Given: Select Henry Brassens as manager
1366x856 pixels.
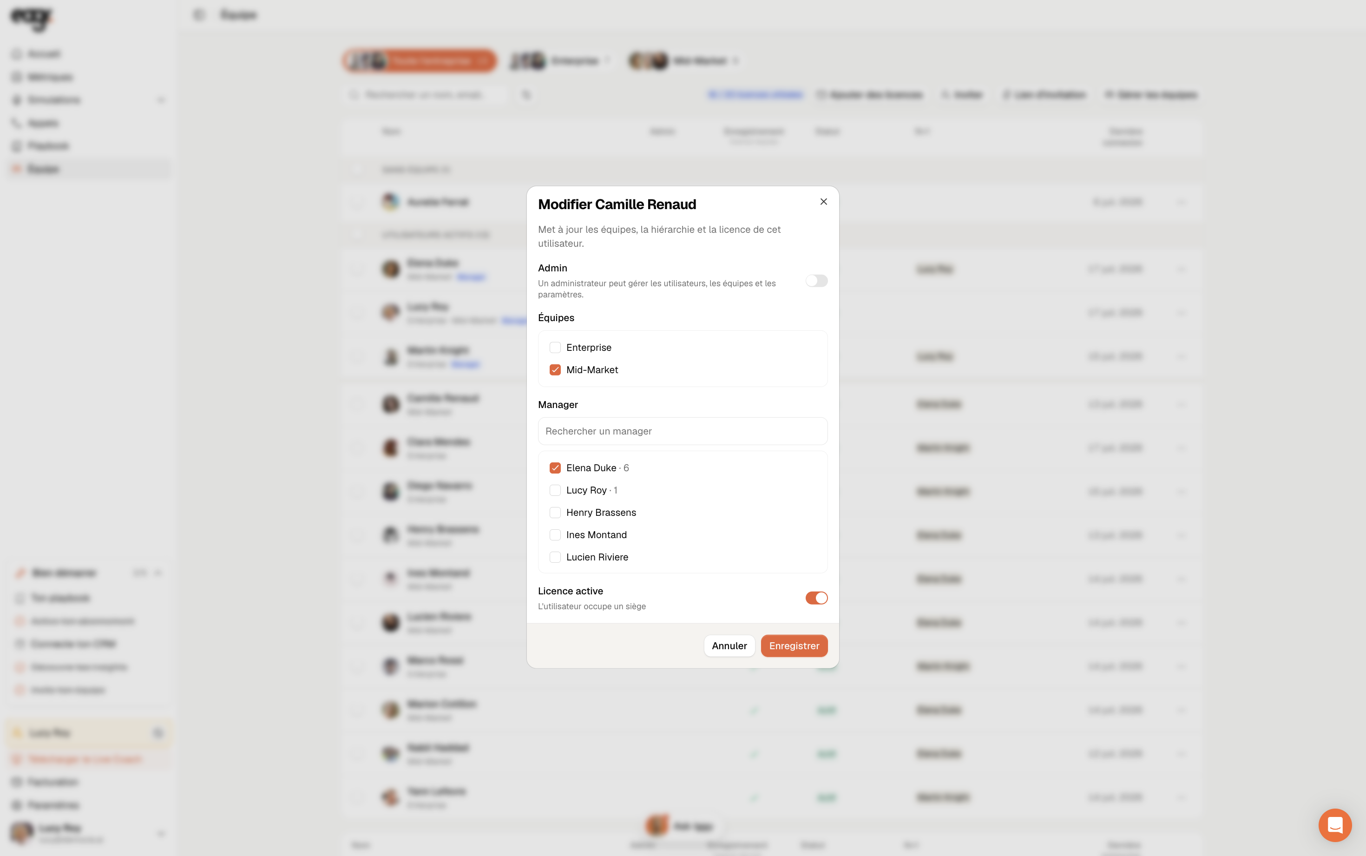Looking at the screenshot, I should (x=555, y=513).
